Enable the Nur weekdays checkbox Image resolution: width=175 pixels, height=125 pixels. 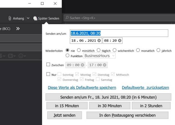[x=48, y=74]
